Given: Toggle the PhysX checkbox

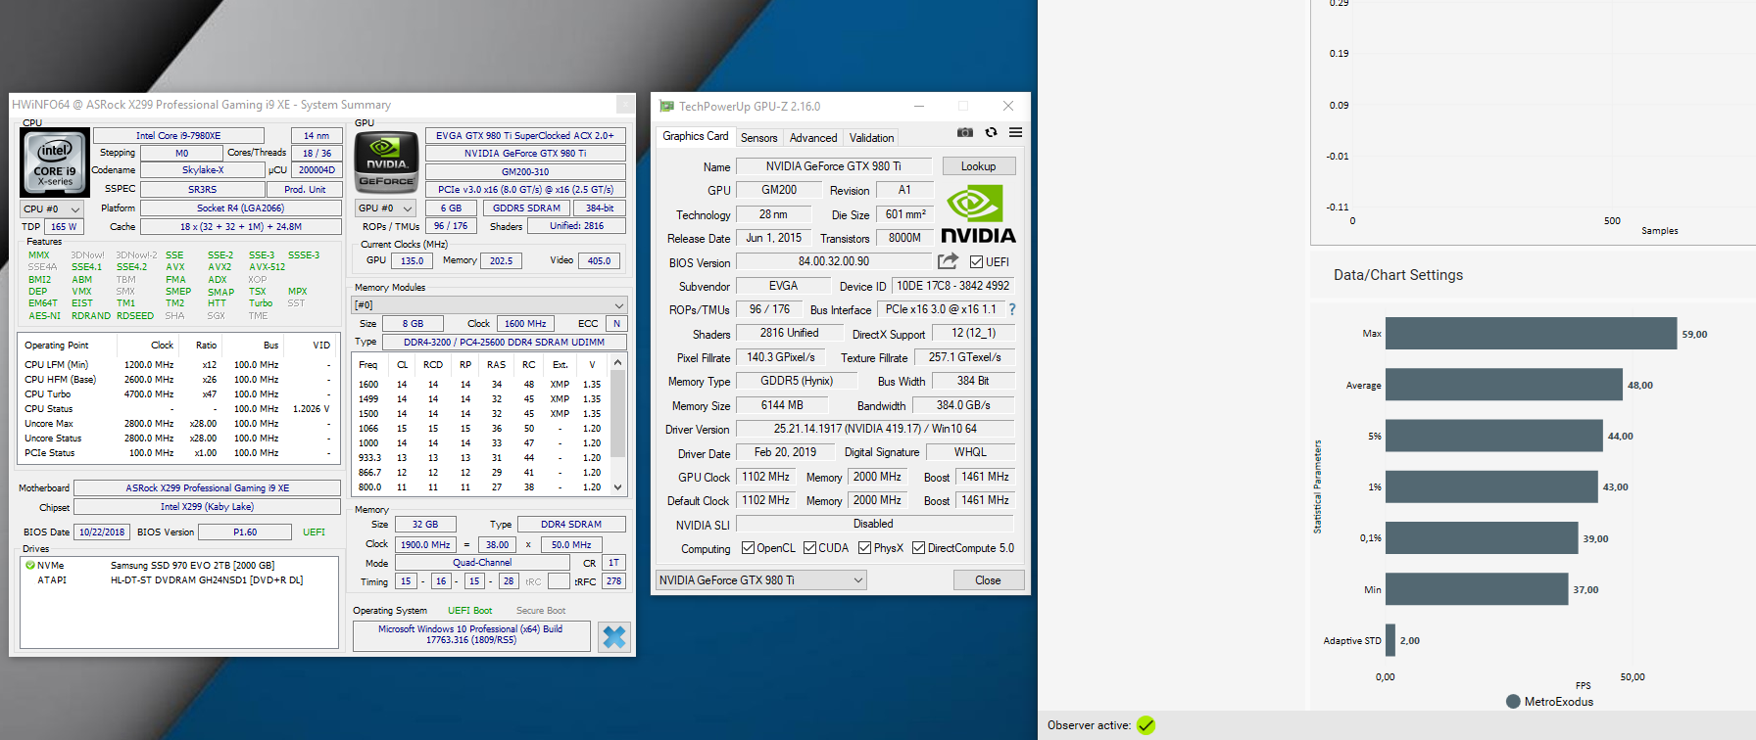Looking at the screenshot, I should click(x=864, y=548).
